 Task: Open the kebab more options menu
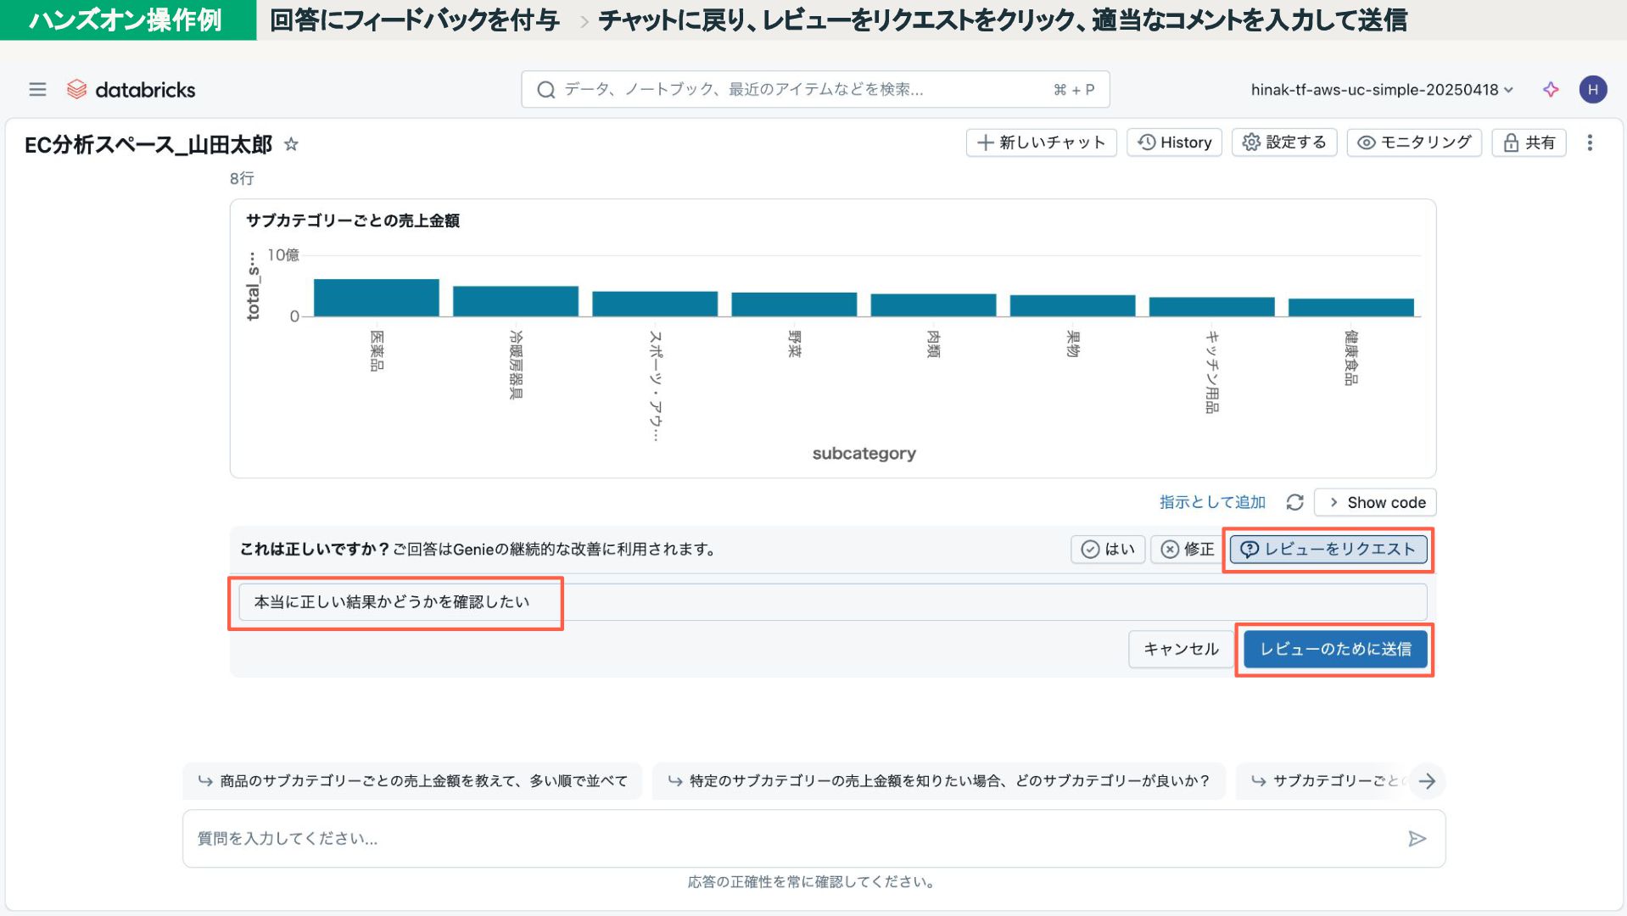[1590, 142]
